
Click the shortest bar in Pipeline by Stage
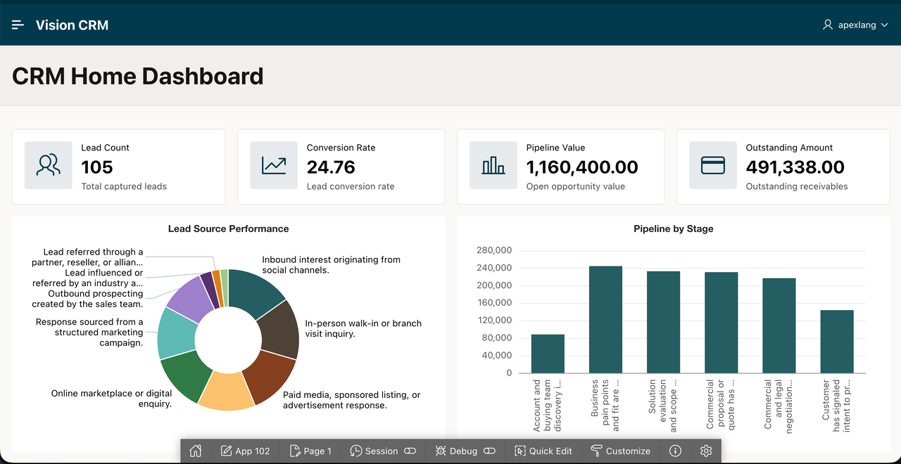pyautogui.click(x=548, y=354)
